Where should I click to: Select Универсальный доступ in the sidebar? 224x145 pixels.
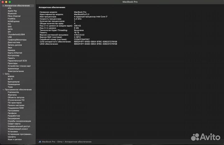point(19,126)
